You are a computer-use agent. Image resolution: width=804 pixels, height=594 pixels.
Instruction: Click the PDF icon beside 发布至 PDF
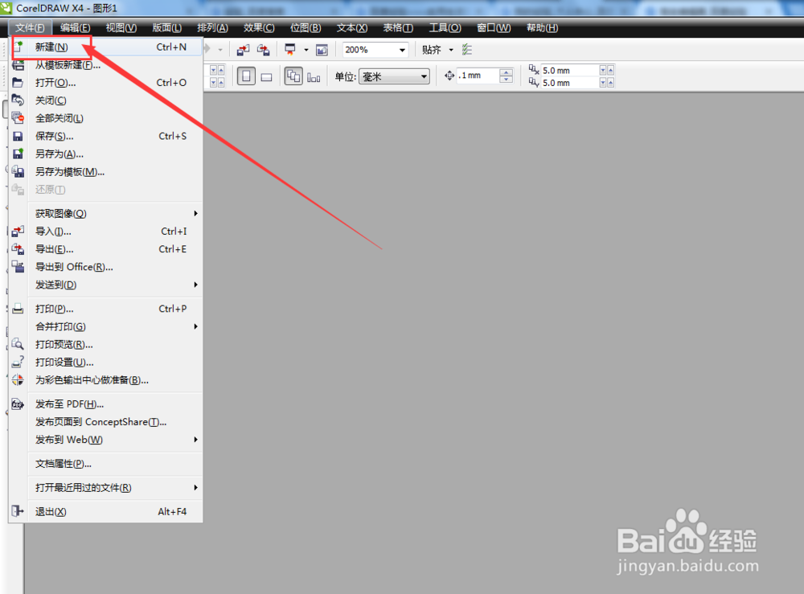click(x=18, y=404)
